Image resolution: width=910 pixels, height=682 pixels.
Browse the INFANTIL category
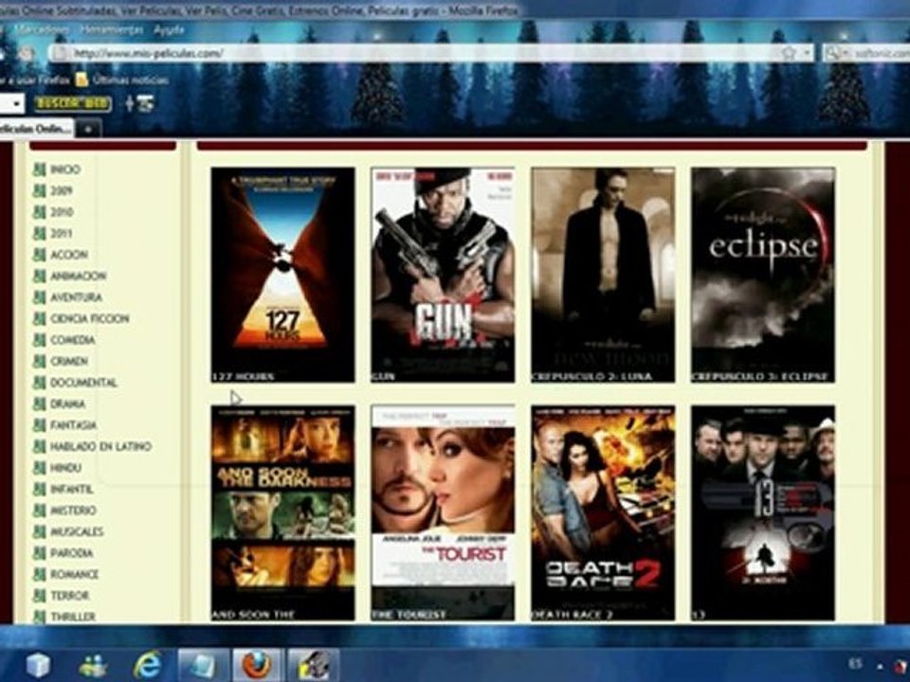[72, 490]
